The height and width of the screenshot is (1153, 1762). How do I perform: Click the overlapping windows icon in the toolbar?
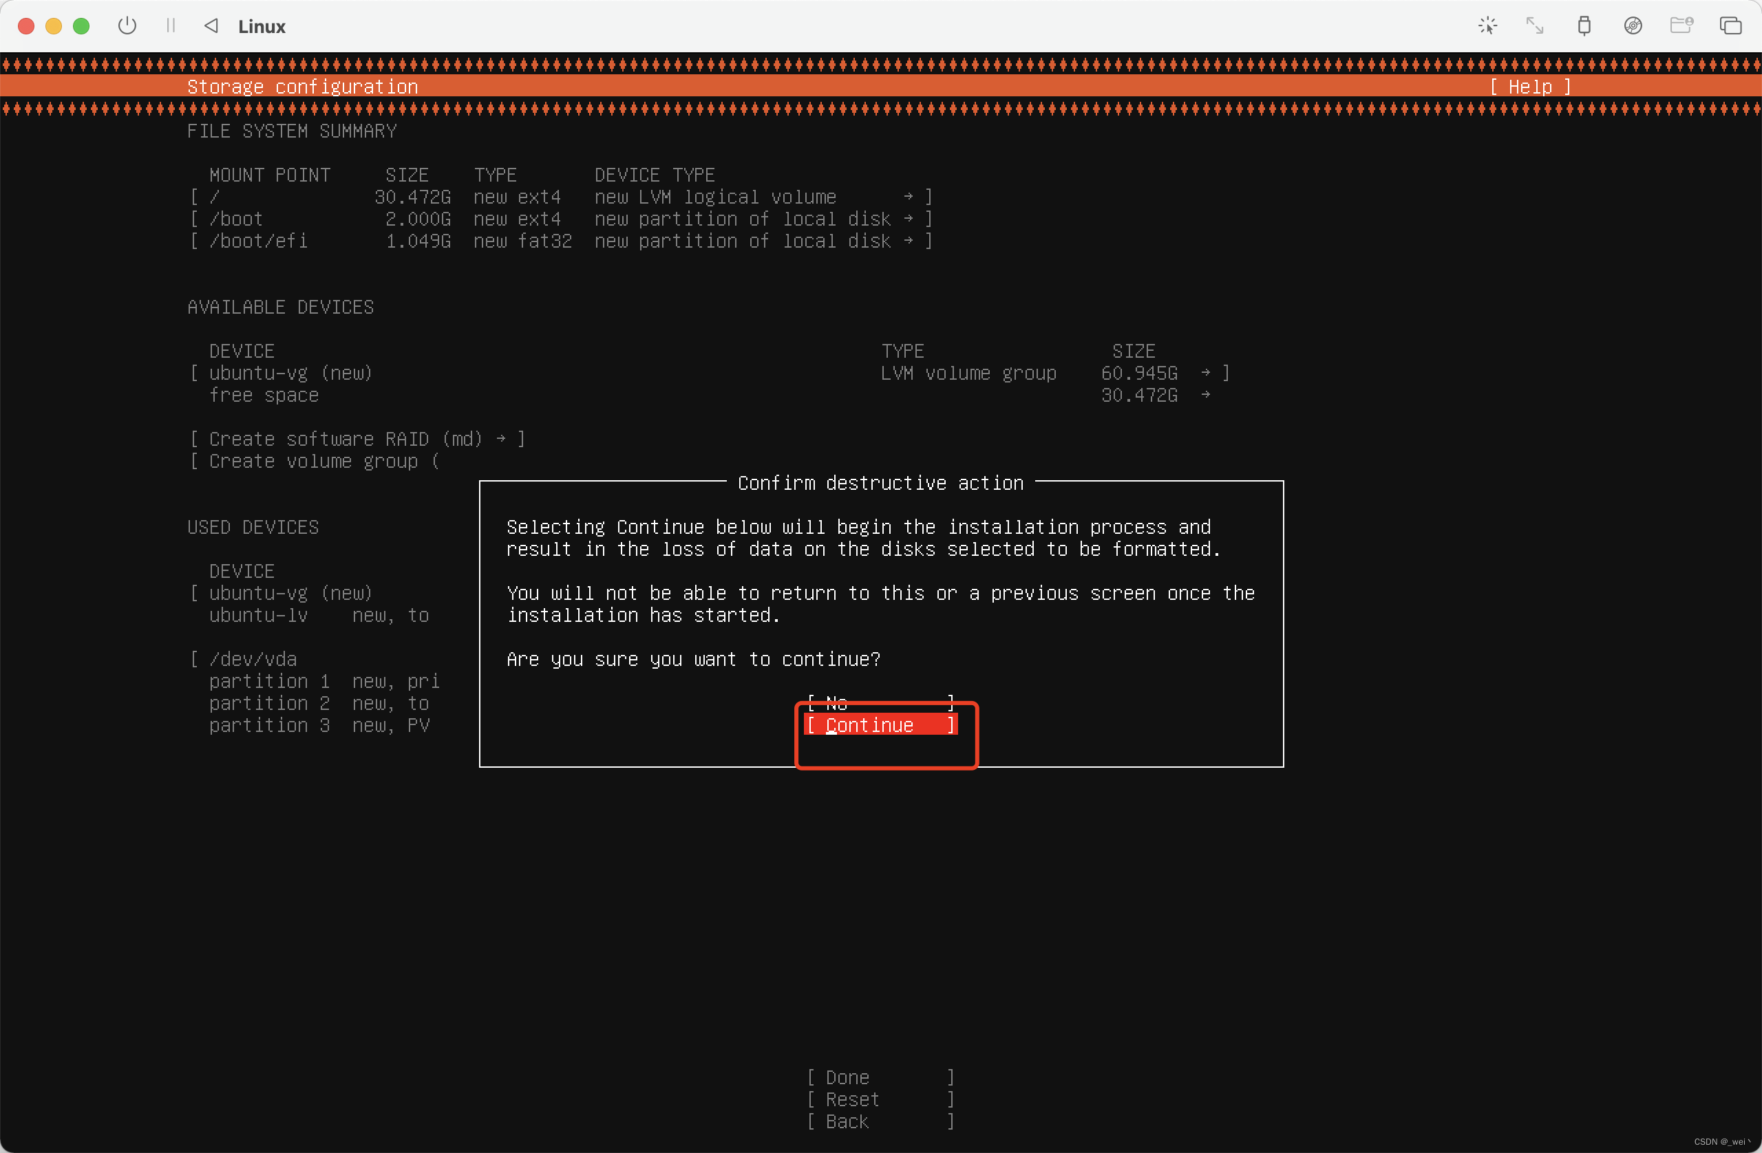point(1730,26)
